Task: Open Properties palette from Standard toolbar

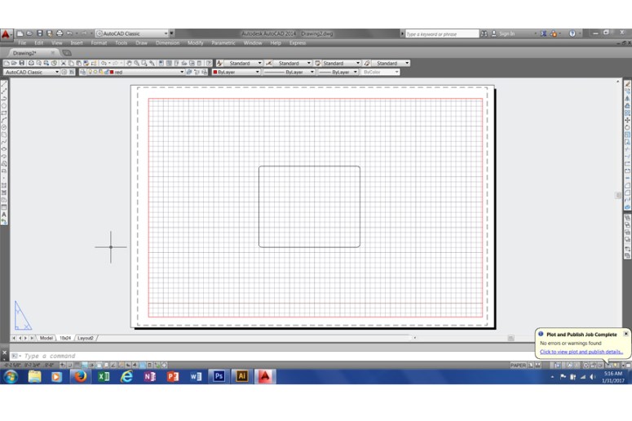Action: (161, 63)
